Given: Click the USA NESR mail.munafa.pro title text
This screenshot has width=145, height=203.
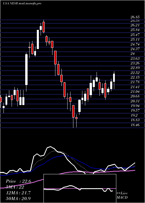Looking at the screenshot, I should (x=22, y=3).
